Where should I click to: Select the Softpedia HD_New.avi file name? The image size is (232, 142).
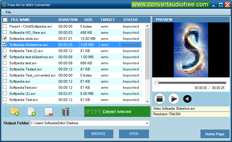27,33
